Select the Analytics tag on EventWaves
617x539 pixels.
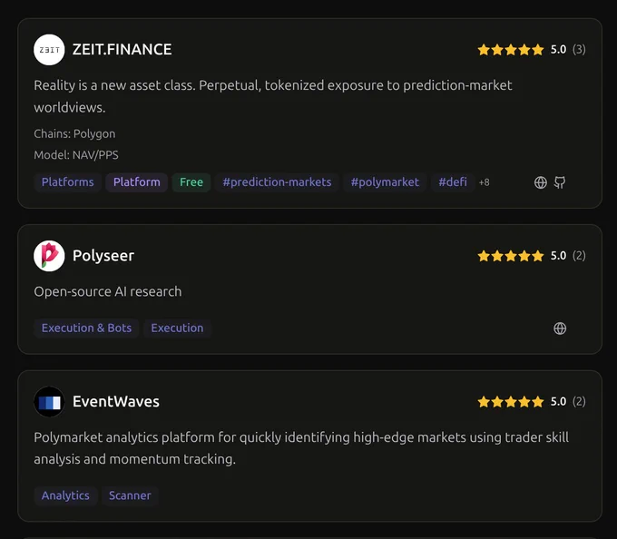tap(65, 495)
